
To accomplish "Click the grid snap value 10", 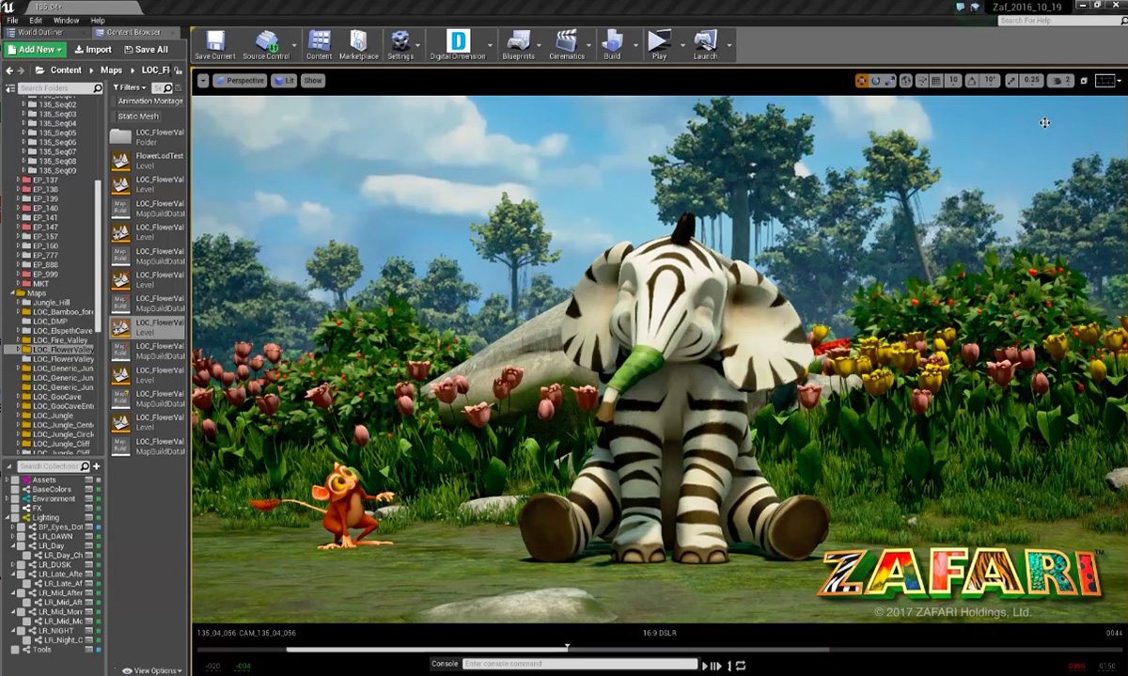I will click(x=953, y=81).
